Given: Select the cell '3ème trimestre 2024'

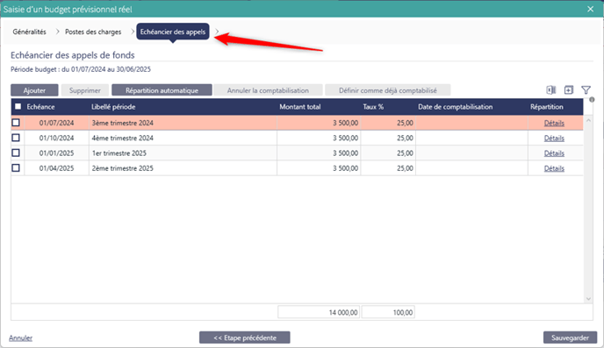Looking at the screenshot, I should (183, 123).
